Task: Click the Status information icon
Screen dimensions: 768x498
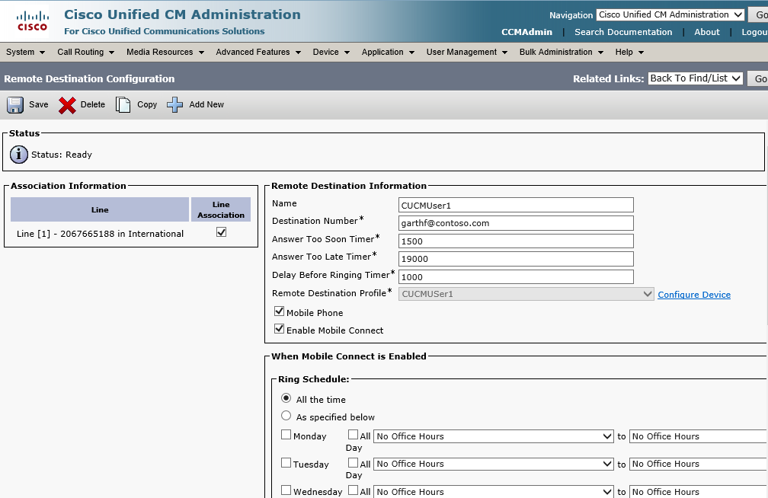Action: (19, 155)
